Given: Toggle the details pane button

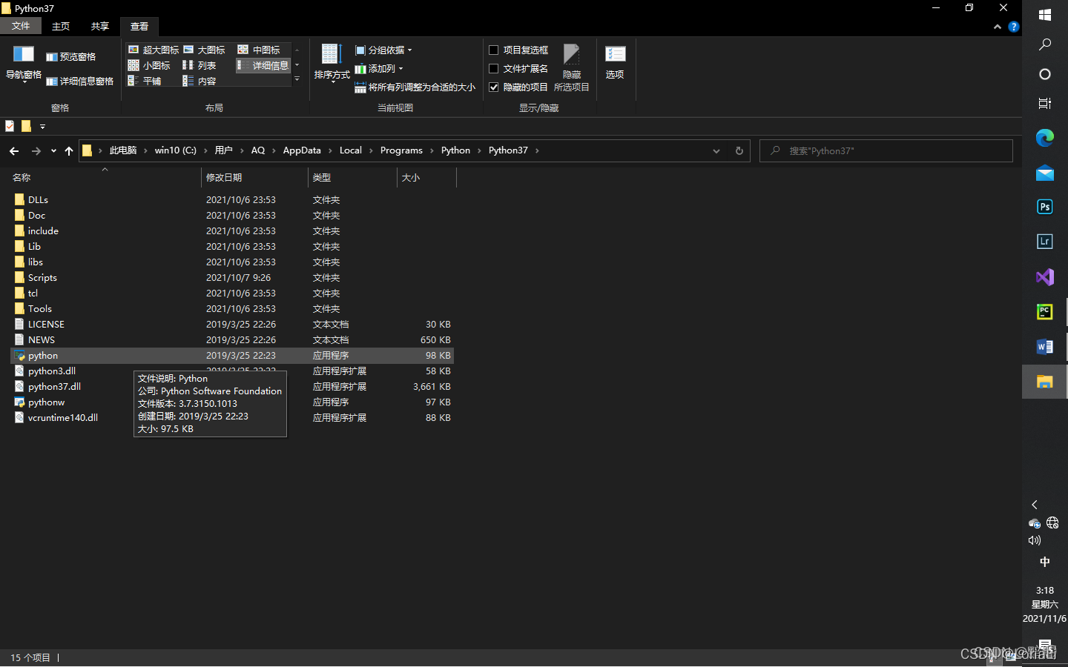Looking at the screenshot, I should tap(80, 82).
